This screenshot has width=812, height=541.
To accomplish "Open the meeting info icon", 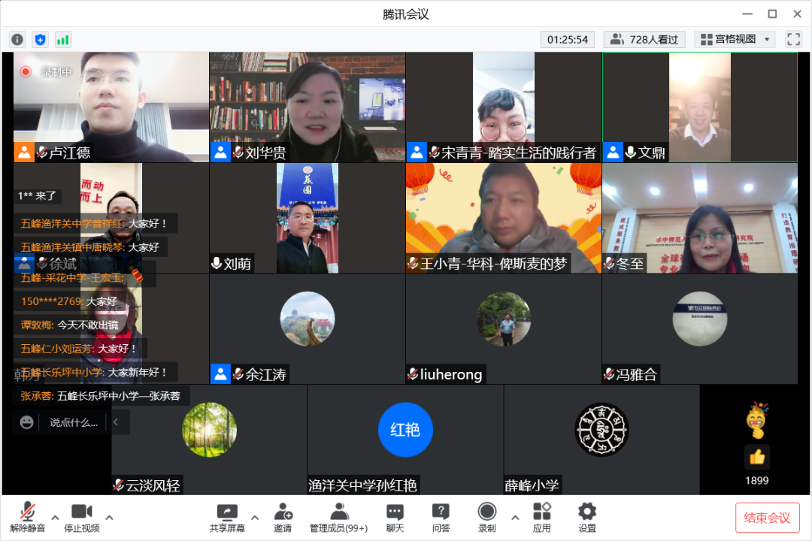I will click(17, 40).
